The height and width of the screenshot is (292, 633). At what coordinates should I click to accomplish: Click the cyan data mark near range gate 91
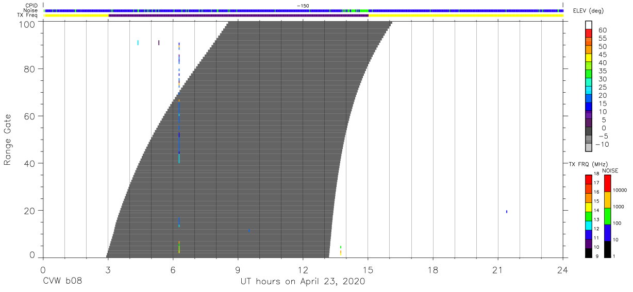tap(138, 43)
